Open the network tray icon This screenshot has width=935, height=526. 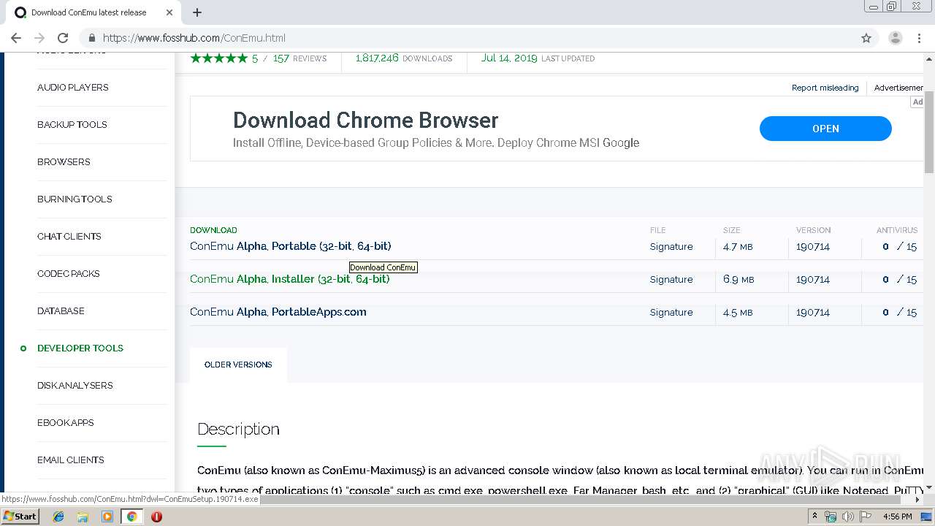(x=831, y=517)
